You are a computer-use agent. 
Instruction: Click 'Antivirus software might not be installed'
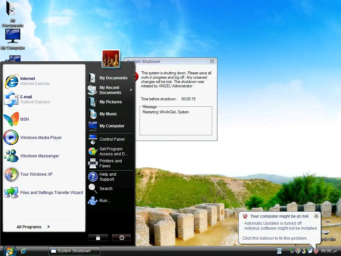click(x=280, y=228)
